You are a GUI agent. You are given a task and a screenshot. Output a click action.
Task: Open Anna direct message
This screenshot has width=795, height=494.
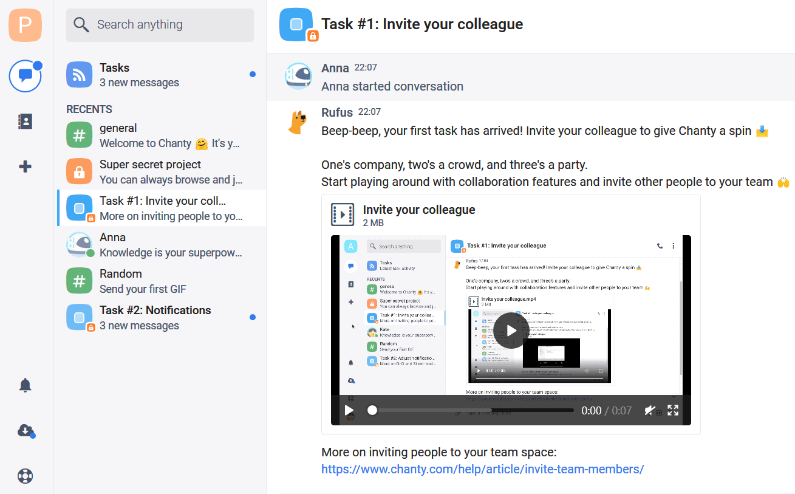click(161, 244)
